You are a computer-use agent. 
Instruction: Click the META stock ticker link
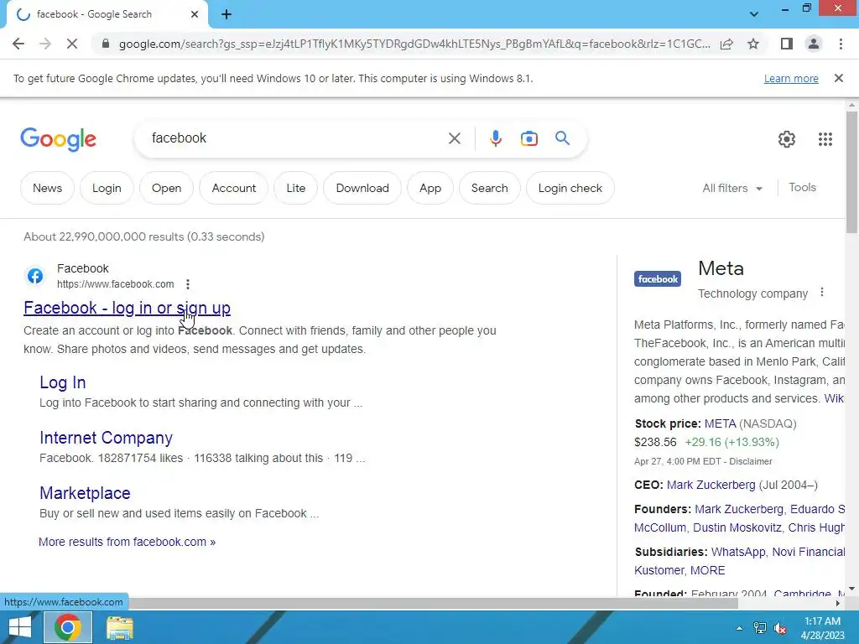point(721,423)
